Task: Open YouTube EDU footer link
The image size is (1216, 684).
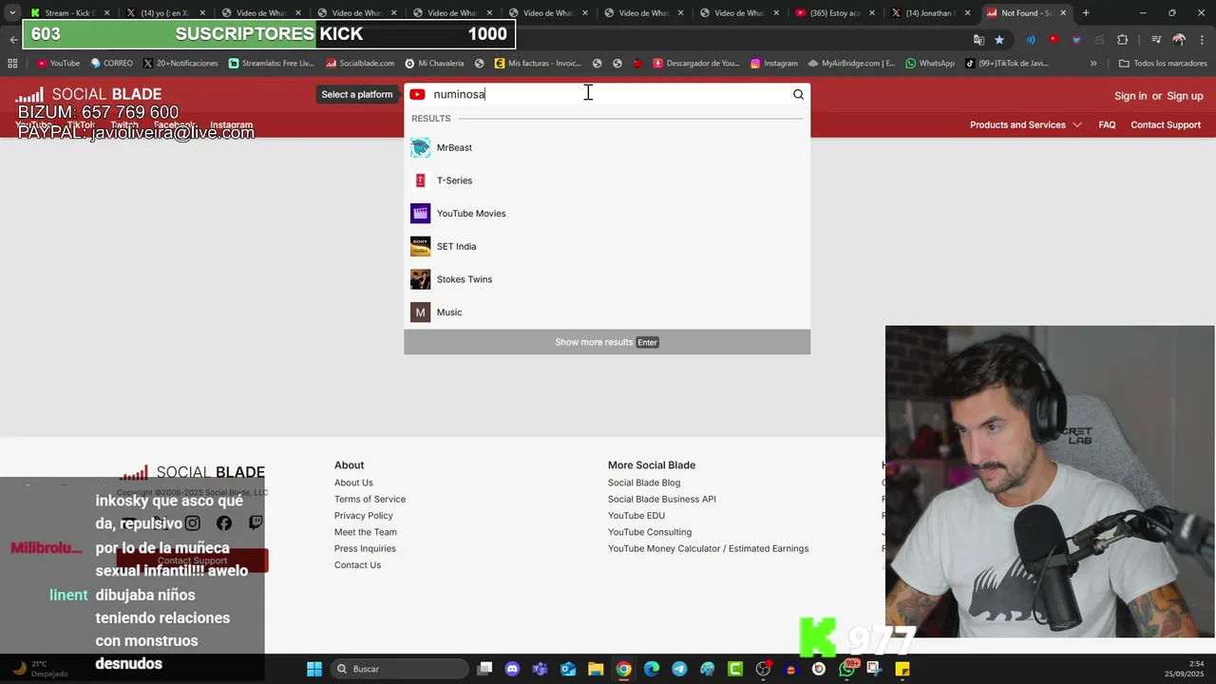Action: point(636,516)
